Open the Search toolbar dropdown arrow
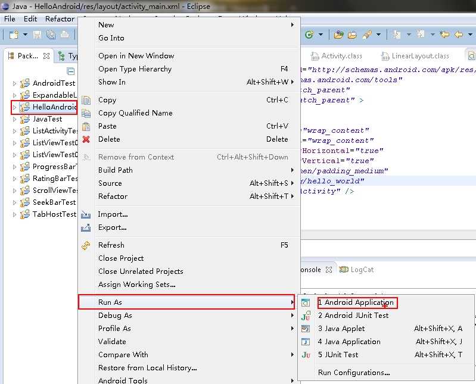 (378, 35)
